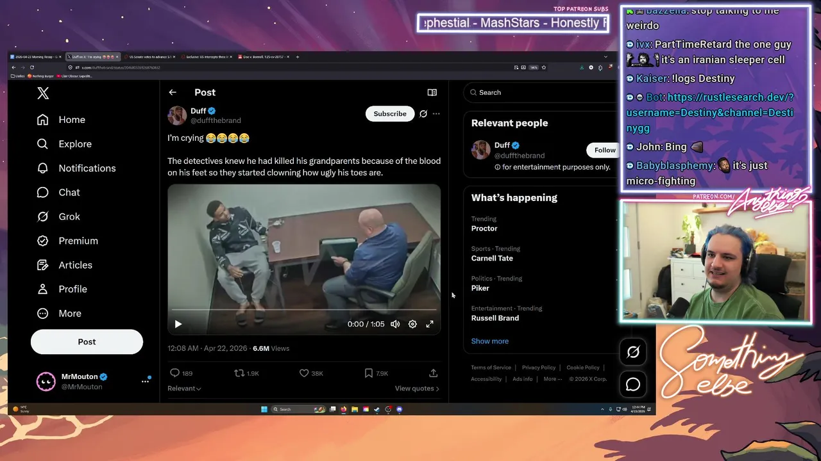The image size is (821, 461).
Task: Open video settings gear
Action: click(x=412, y=324)
